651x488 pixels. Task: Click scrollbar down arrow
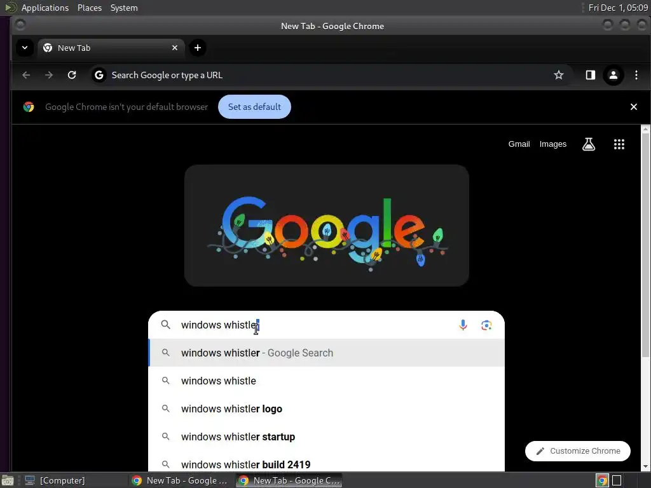coord(646,467)
